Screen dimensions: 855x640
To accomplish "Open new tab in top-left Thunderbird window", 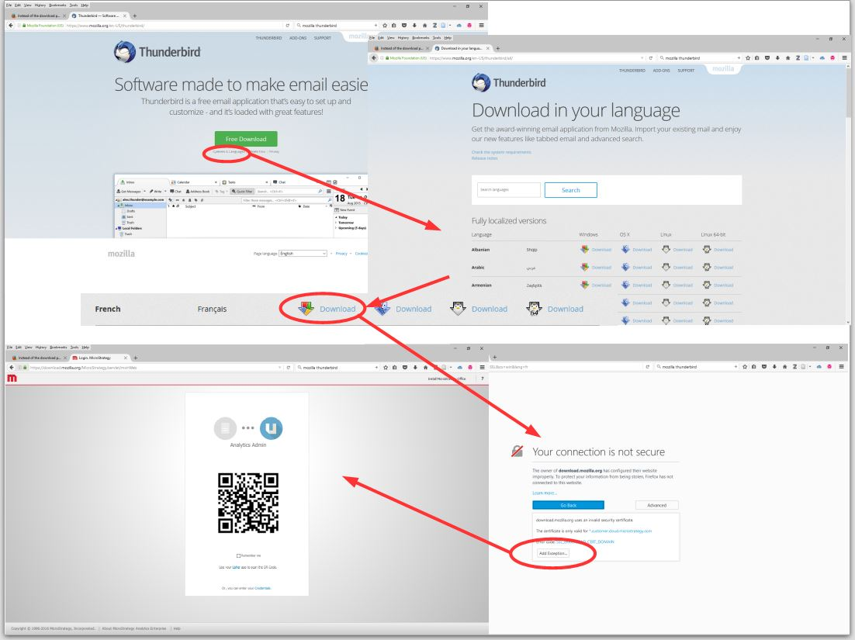I will (x=135, y=16).
